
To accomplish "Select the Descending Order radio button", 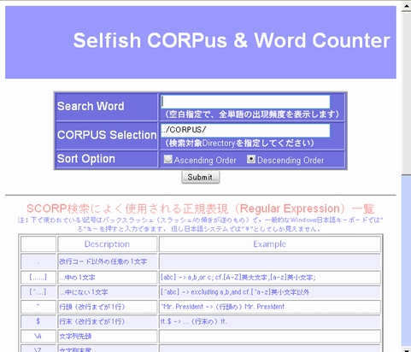I will click(251, 159).
